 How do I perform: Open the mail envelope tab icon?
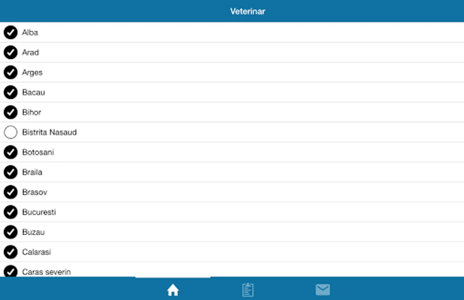tap(323, 290)
